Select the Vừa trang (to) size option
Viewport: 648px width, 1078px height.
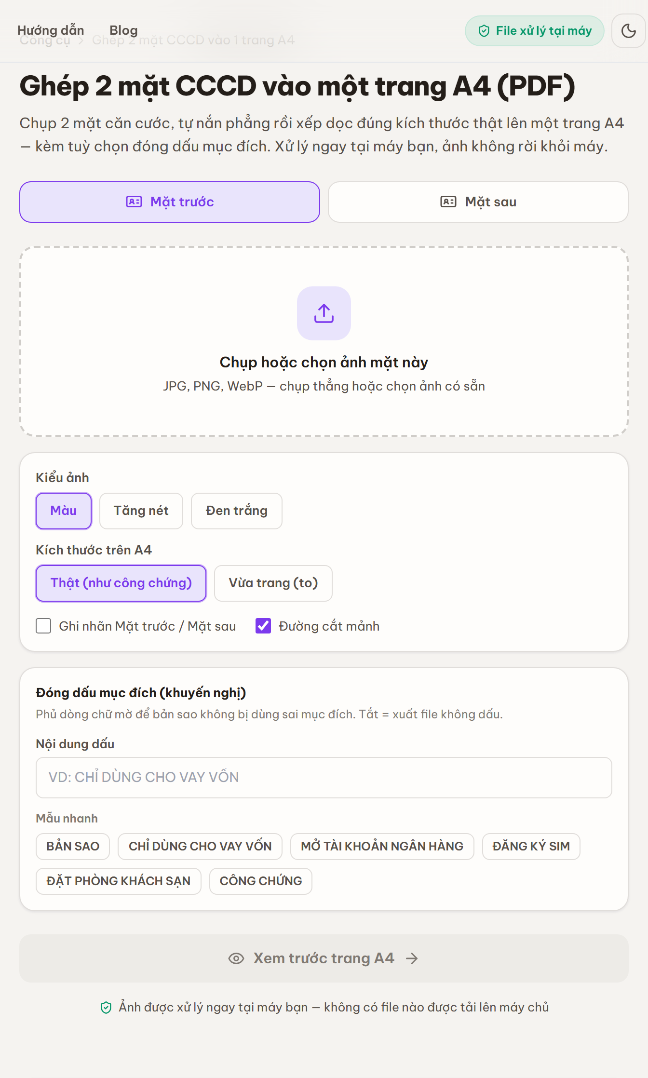pos(273,583)
